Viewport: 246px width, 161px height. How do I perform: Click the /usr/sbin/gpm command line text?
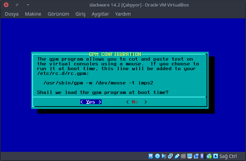98,83
